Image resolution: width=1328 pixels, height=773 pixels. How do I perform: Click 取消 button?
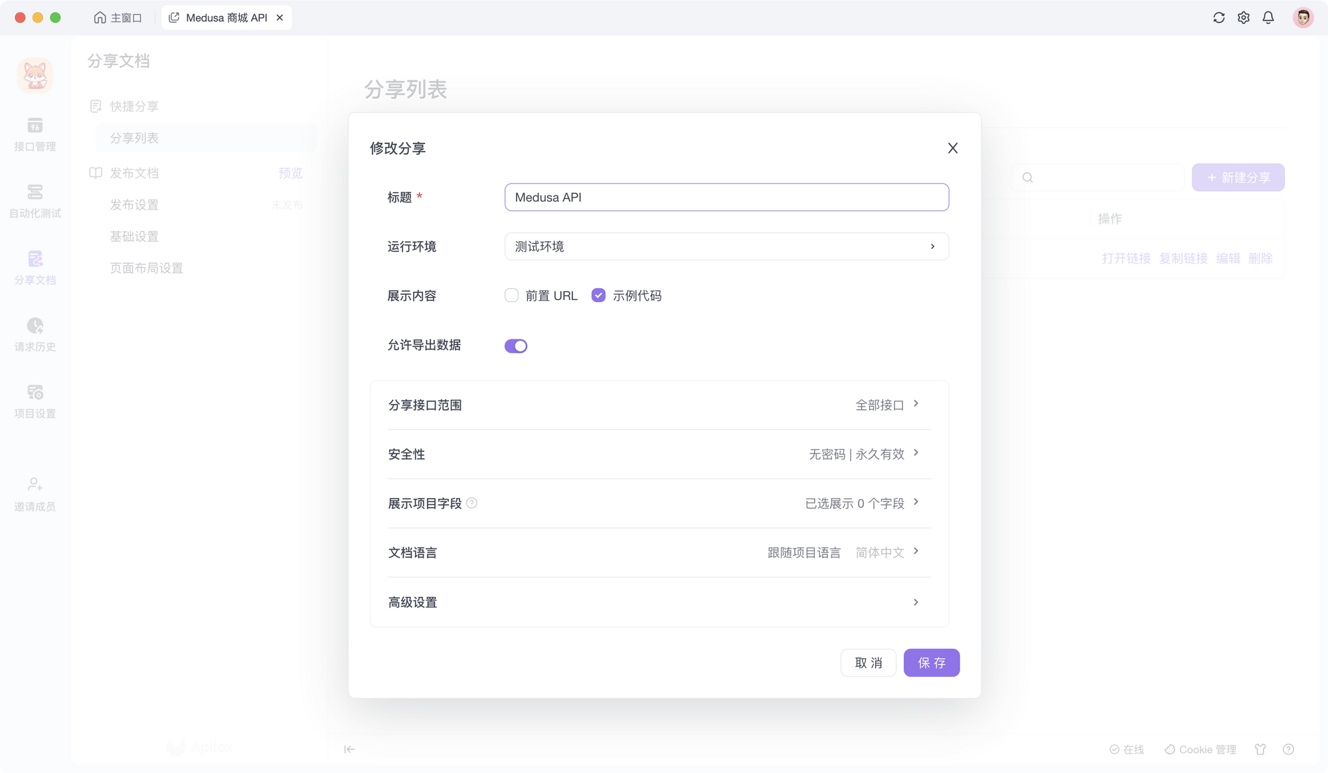tap(869, 663)
